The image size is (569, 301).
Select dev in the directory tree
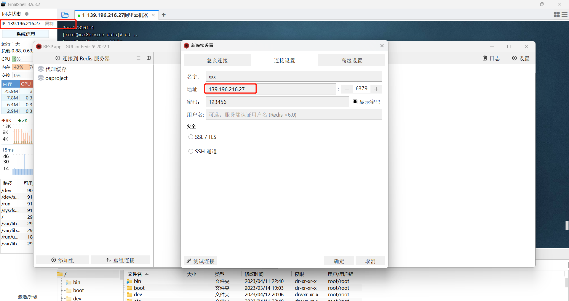click(x=77, y=298)
